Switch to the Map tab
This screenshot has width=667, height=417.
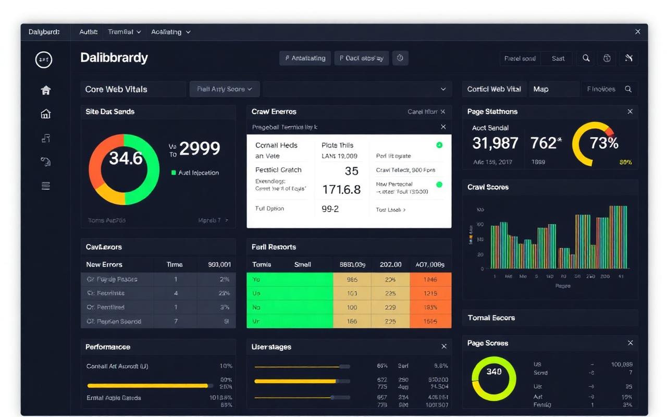coord(541,89)
